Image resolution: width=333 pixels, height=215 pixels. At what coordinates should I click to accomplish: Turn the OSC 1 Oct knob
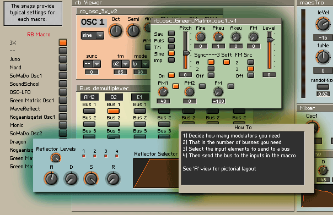tap(116, 31)
